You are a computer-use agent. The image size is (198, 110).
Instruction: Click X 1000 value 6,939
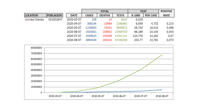tap(139, 24)
